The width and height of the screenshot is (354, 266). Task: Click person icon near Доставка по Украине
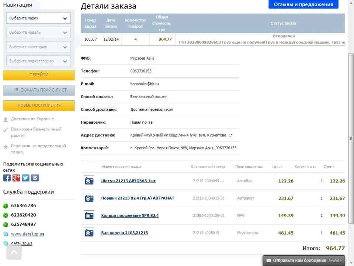[x=6, y=119]
